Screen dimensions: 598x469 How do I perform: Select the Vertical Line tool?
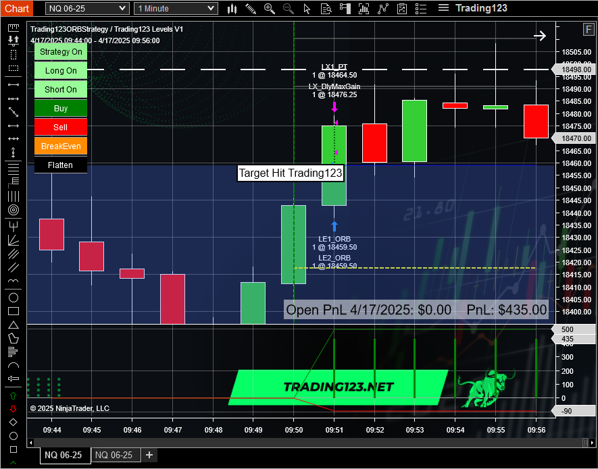(x=14, y=153)
